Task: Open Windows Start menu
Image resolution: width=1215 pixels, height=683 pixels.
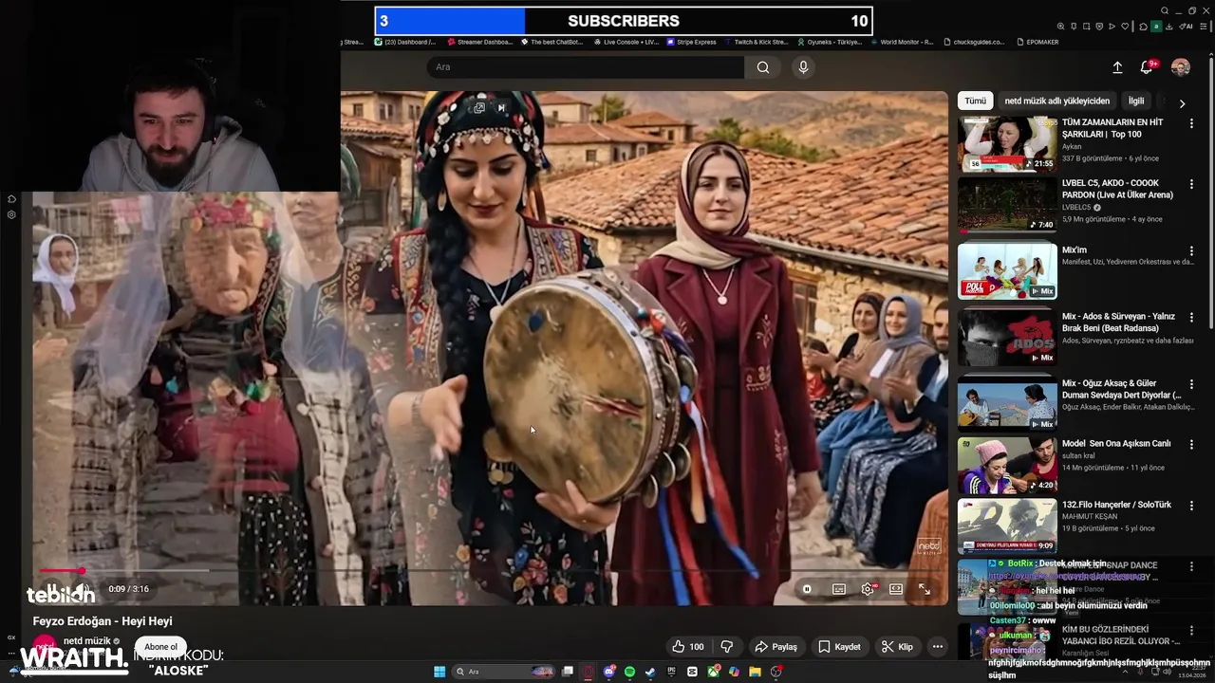Action: pyautogui.click(x=439, y=672)
